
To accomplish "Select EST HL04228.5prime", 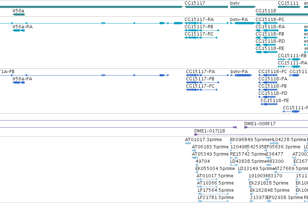I will point(288,140).
